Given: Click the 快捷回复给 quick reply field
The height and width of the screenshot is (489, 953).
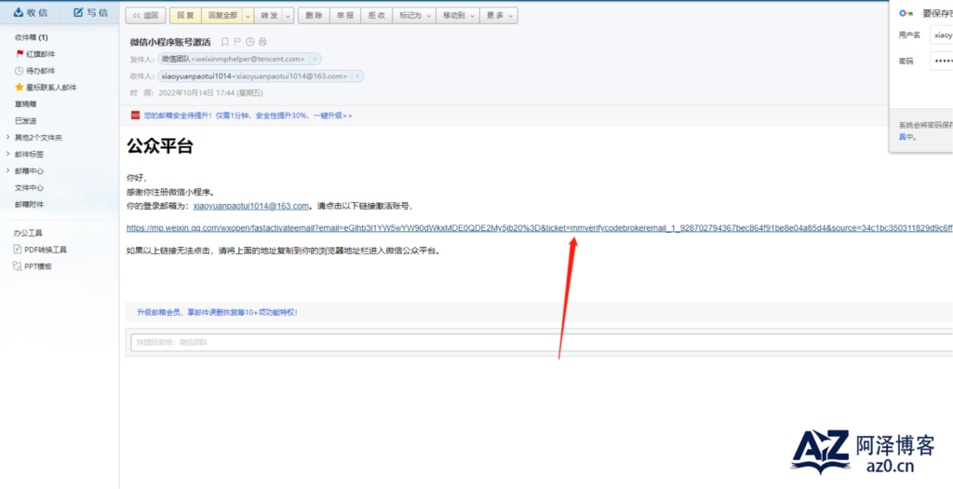Looking at the screenshot, I should (x=542, y=343).
